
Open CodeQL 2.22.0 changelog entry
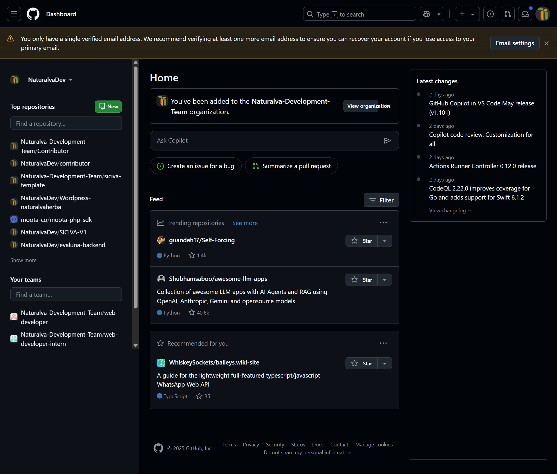(479, 193)
